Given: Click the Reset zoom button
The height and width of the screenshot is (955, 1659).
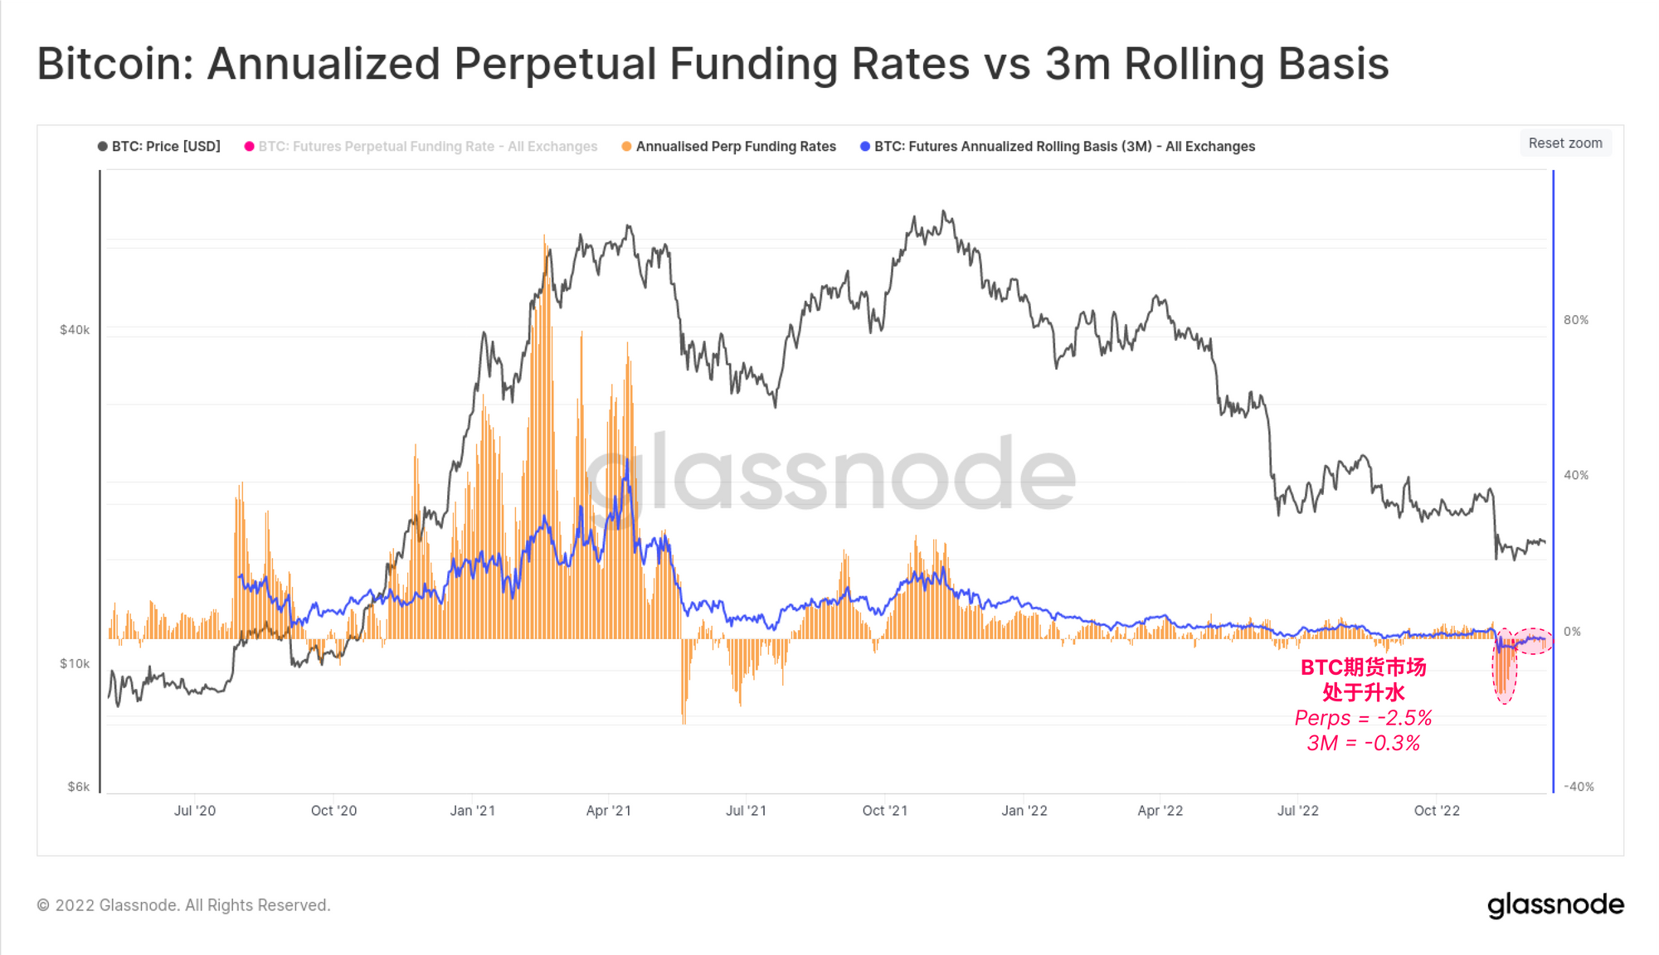Looking at the screenshot, I should [x=1565, y=143].
